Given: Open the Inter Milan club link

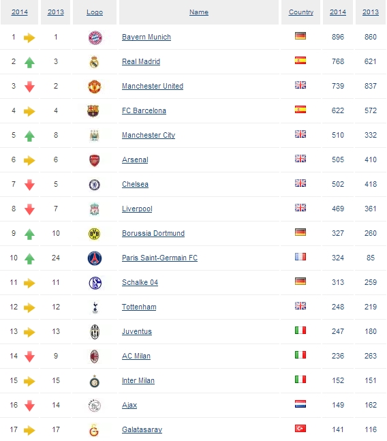Looking at the screenshot, I should pos(138,380).
